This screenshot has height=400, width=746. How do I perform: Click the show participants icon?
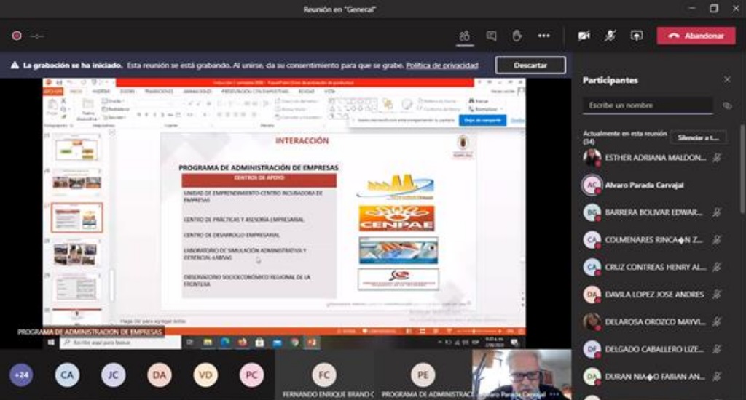click(x=464, y=36)
